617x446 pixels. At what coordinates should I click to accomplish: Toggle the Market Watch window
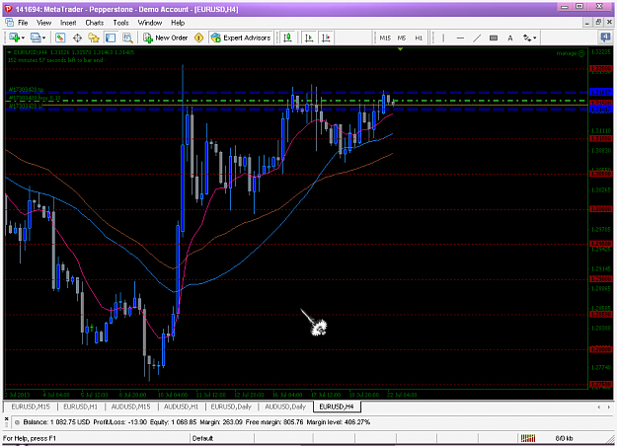60,37
